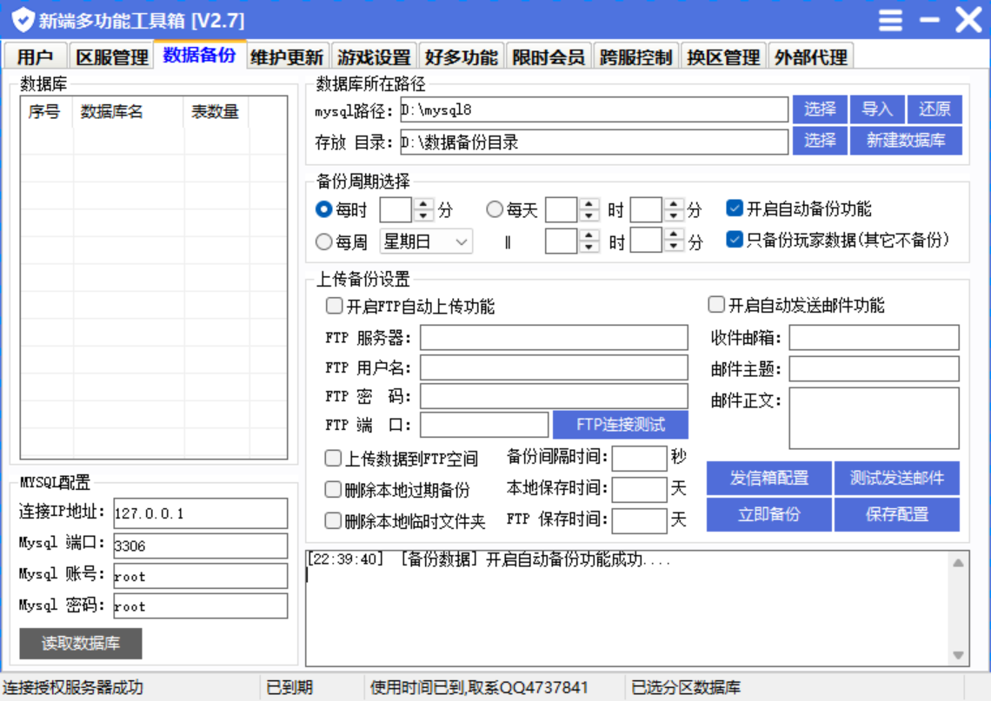Open the 换区管理 tab
Viewport: 991px width, 701px height.
coord(723,56)
